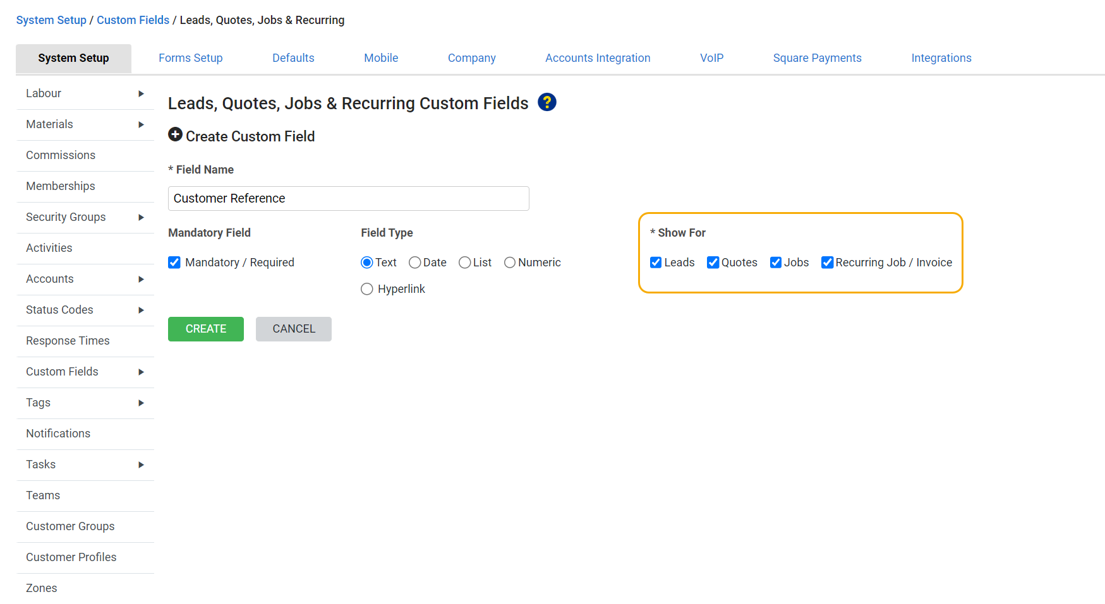Go to the Integrations tab

point(941,58)
